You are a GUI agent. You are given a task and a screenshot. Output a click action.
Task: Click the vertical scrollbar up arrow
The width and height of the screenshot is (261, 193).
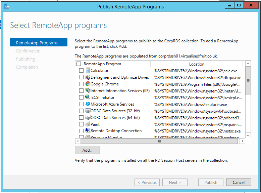coord(248,64)
